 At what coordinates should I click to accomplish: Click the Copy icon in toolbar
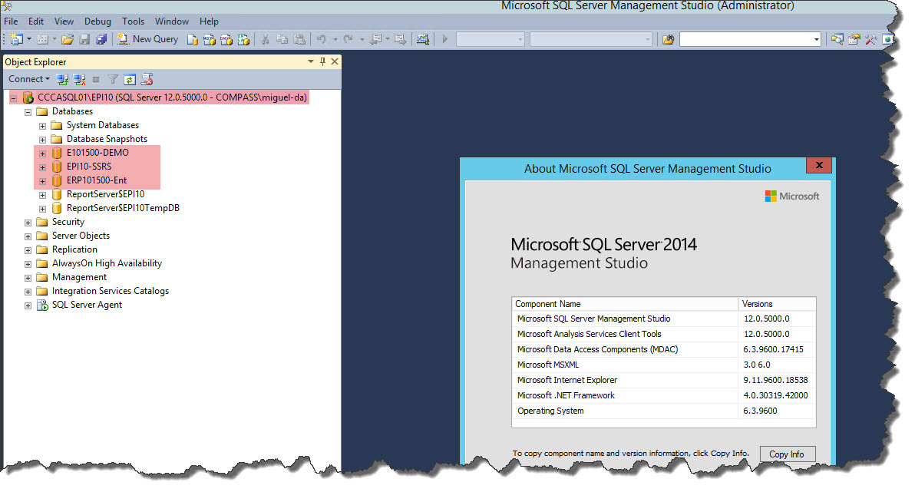[282, 39]
